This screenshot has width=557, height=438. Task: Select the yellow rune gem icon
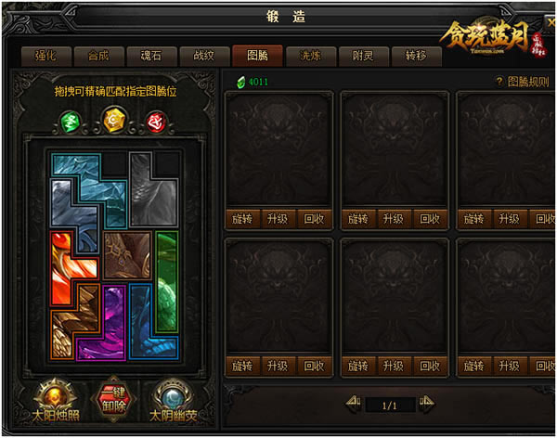tap(113, 120)
